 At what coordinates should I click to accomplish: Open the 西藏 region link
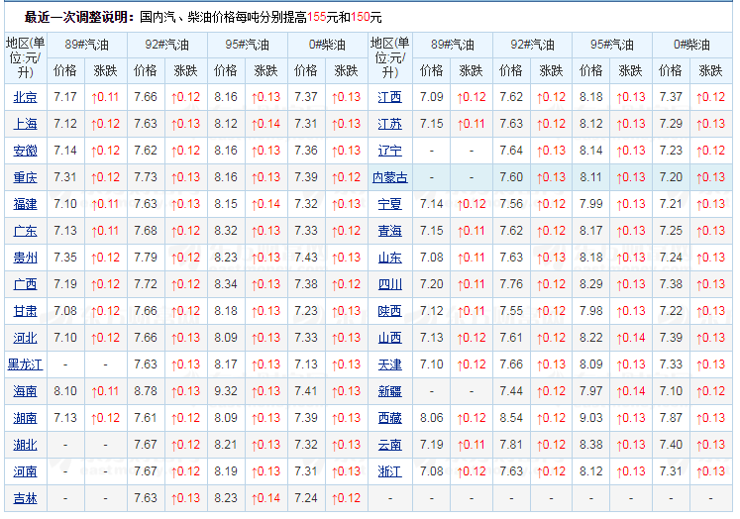click(x=390, y=418)
